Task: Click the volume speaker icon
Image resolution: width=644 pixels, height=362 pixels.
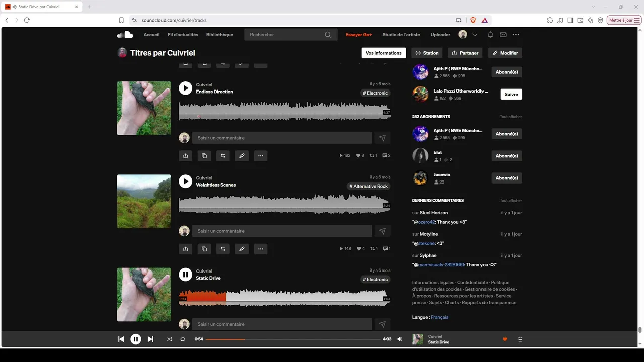Action: click(400, 339)
